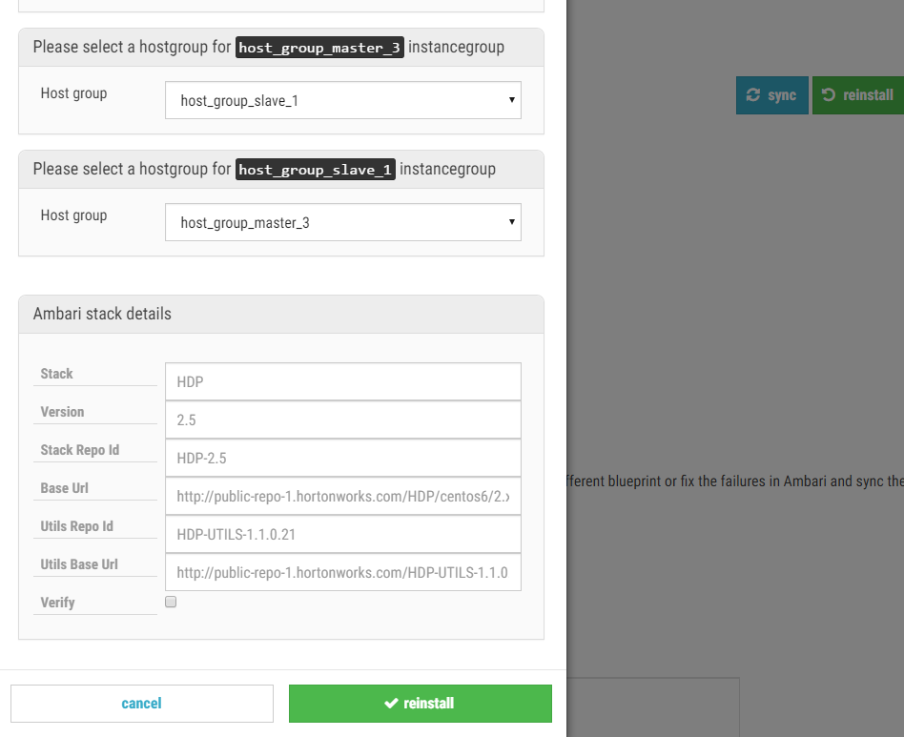904x737 pixels.
Task: Click the checkmark icon on reinstall button
Action: coord(391,703)
